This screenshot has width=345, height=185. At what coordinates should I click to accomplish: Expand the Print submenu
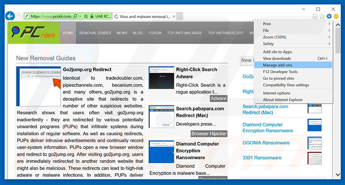(x=293, y=24)
